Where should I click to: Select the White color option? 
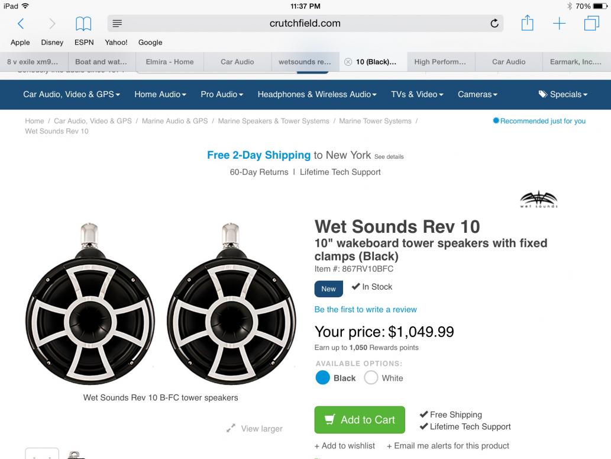(371, 378)
